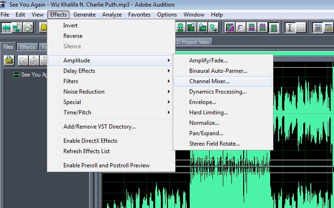This screenshot has height=208, width=334.
Task: Open Stereo Field Rotate effect
Action: click(223, 144)
